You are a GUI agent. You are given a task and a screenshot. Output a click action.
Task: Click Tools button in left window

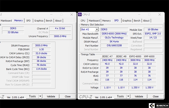coord(33,96)
